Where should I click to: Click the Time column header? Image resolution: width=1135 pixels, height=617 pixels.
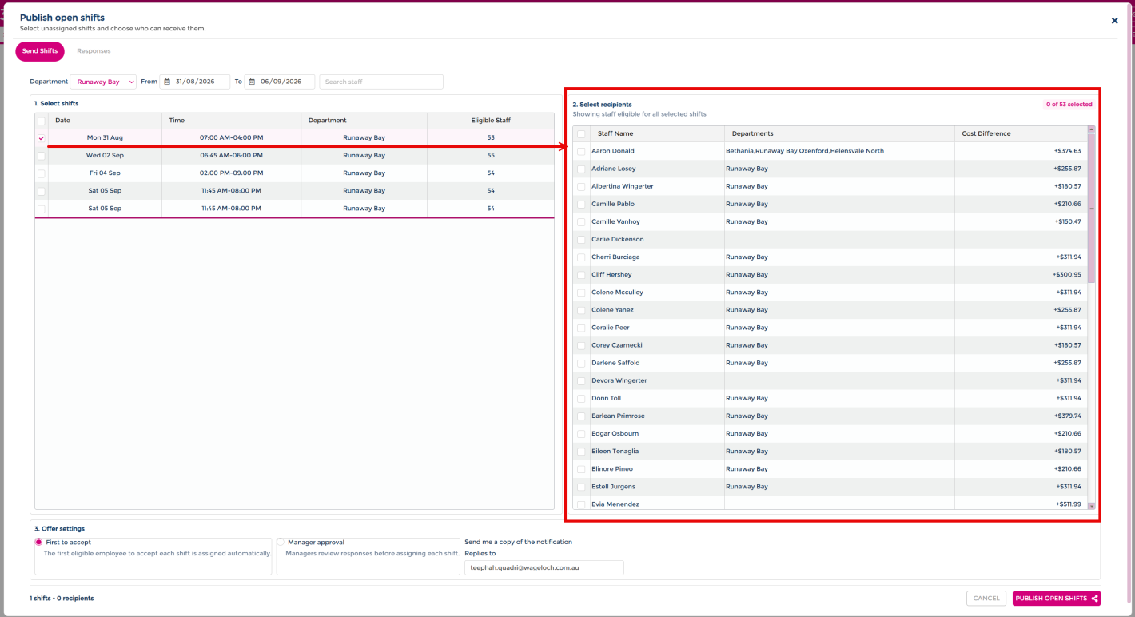tap(232, 121)
